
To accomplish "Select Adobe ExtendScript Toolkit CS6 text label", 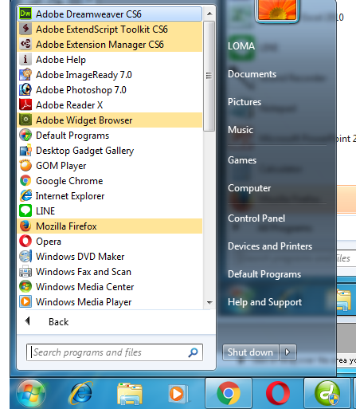I will click(x=102, y=29).
